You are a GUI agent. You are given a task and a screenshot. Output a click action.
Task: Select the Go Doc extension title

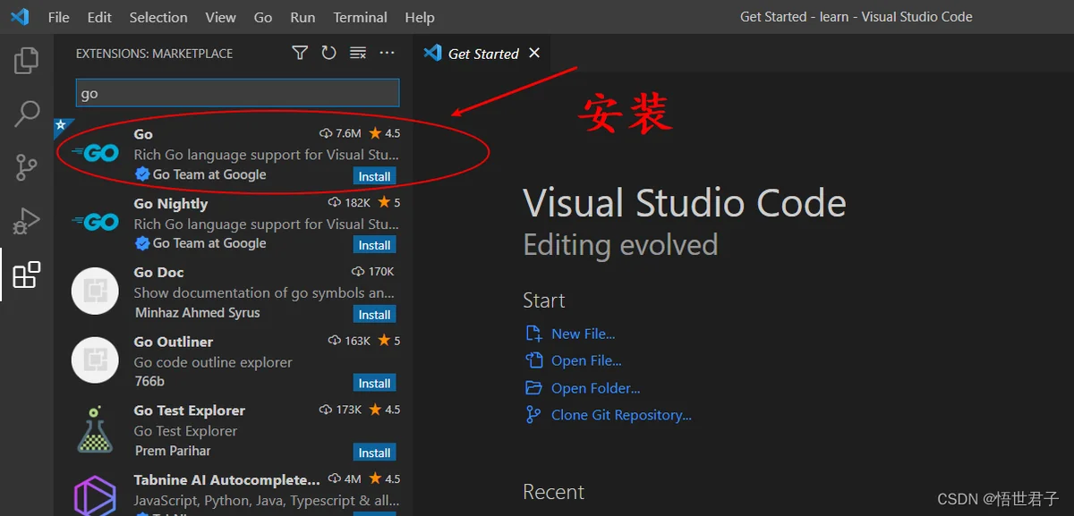pyautogui.click(x=158, y=272)
